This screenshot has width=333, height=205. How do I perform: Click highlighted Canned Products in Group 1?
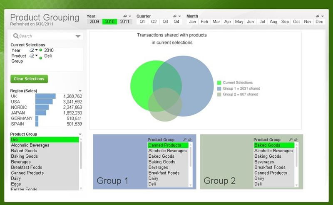(168, 145)
